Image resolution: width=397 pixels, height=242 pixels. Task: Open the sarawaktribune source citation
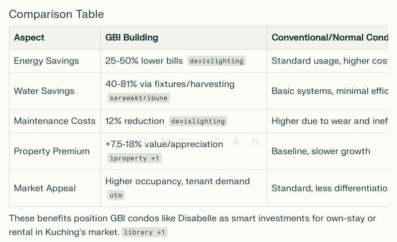click(x=138, y=98)
